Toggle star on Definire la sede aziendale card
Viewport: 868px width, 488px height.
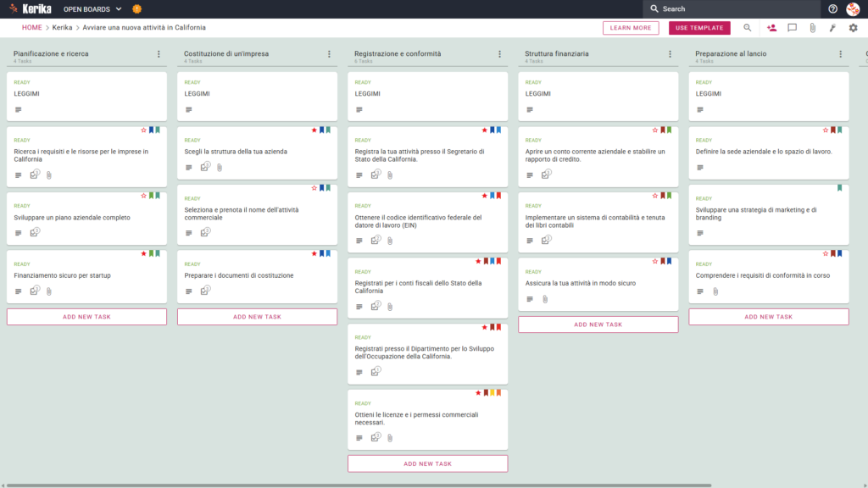click(x=826, y=130)
